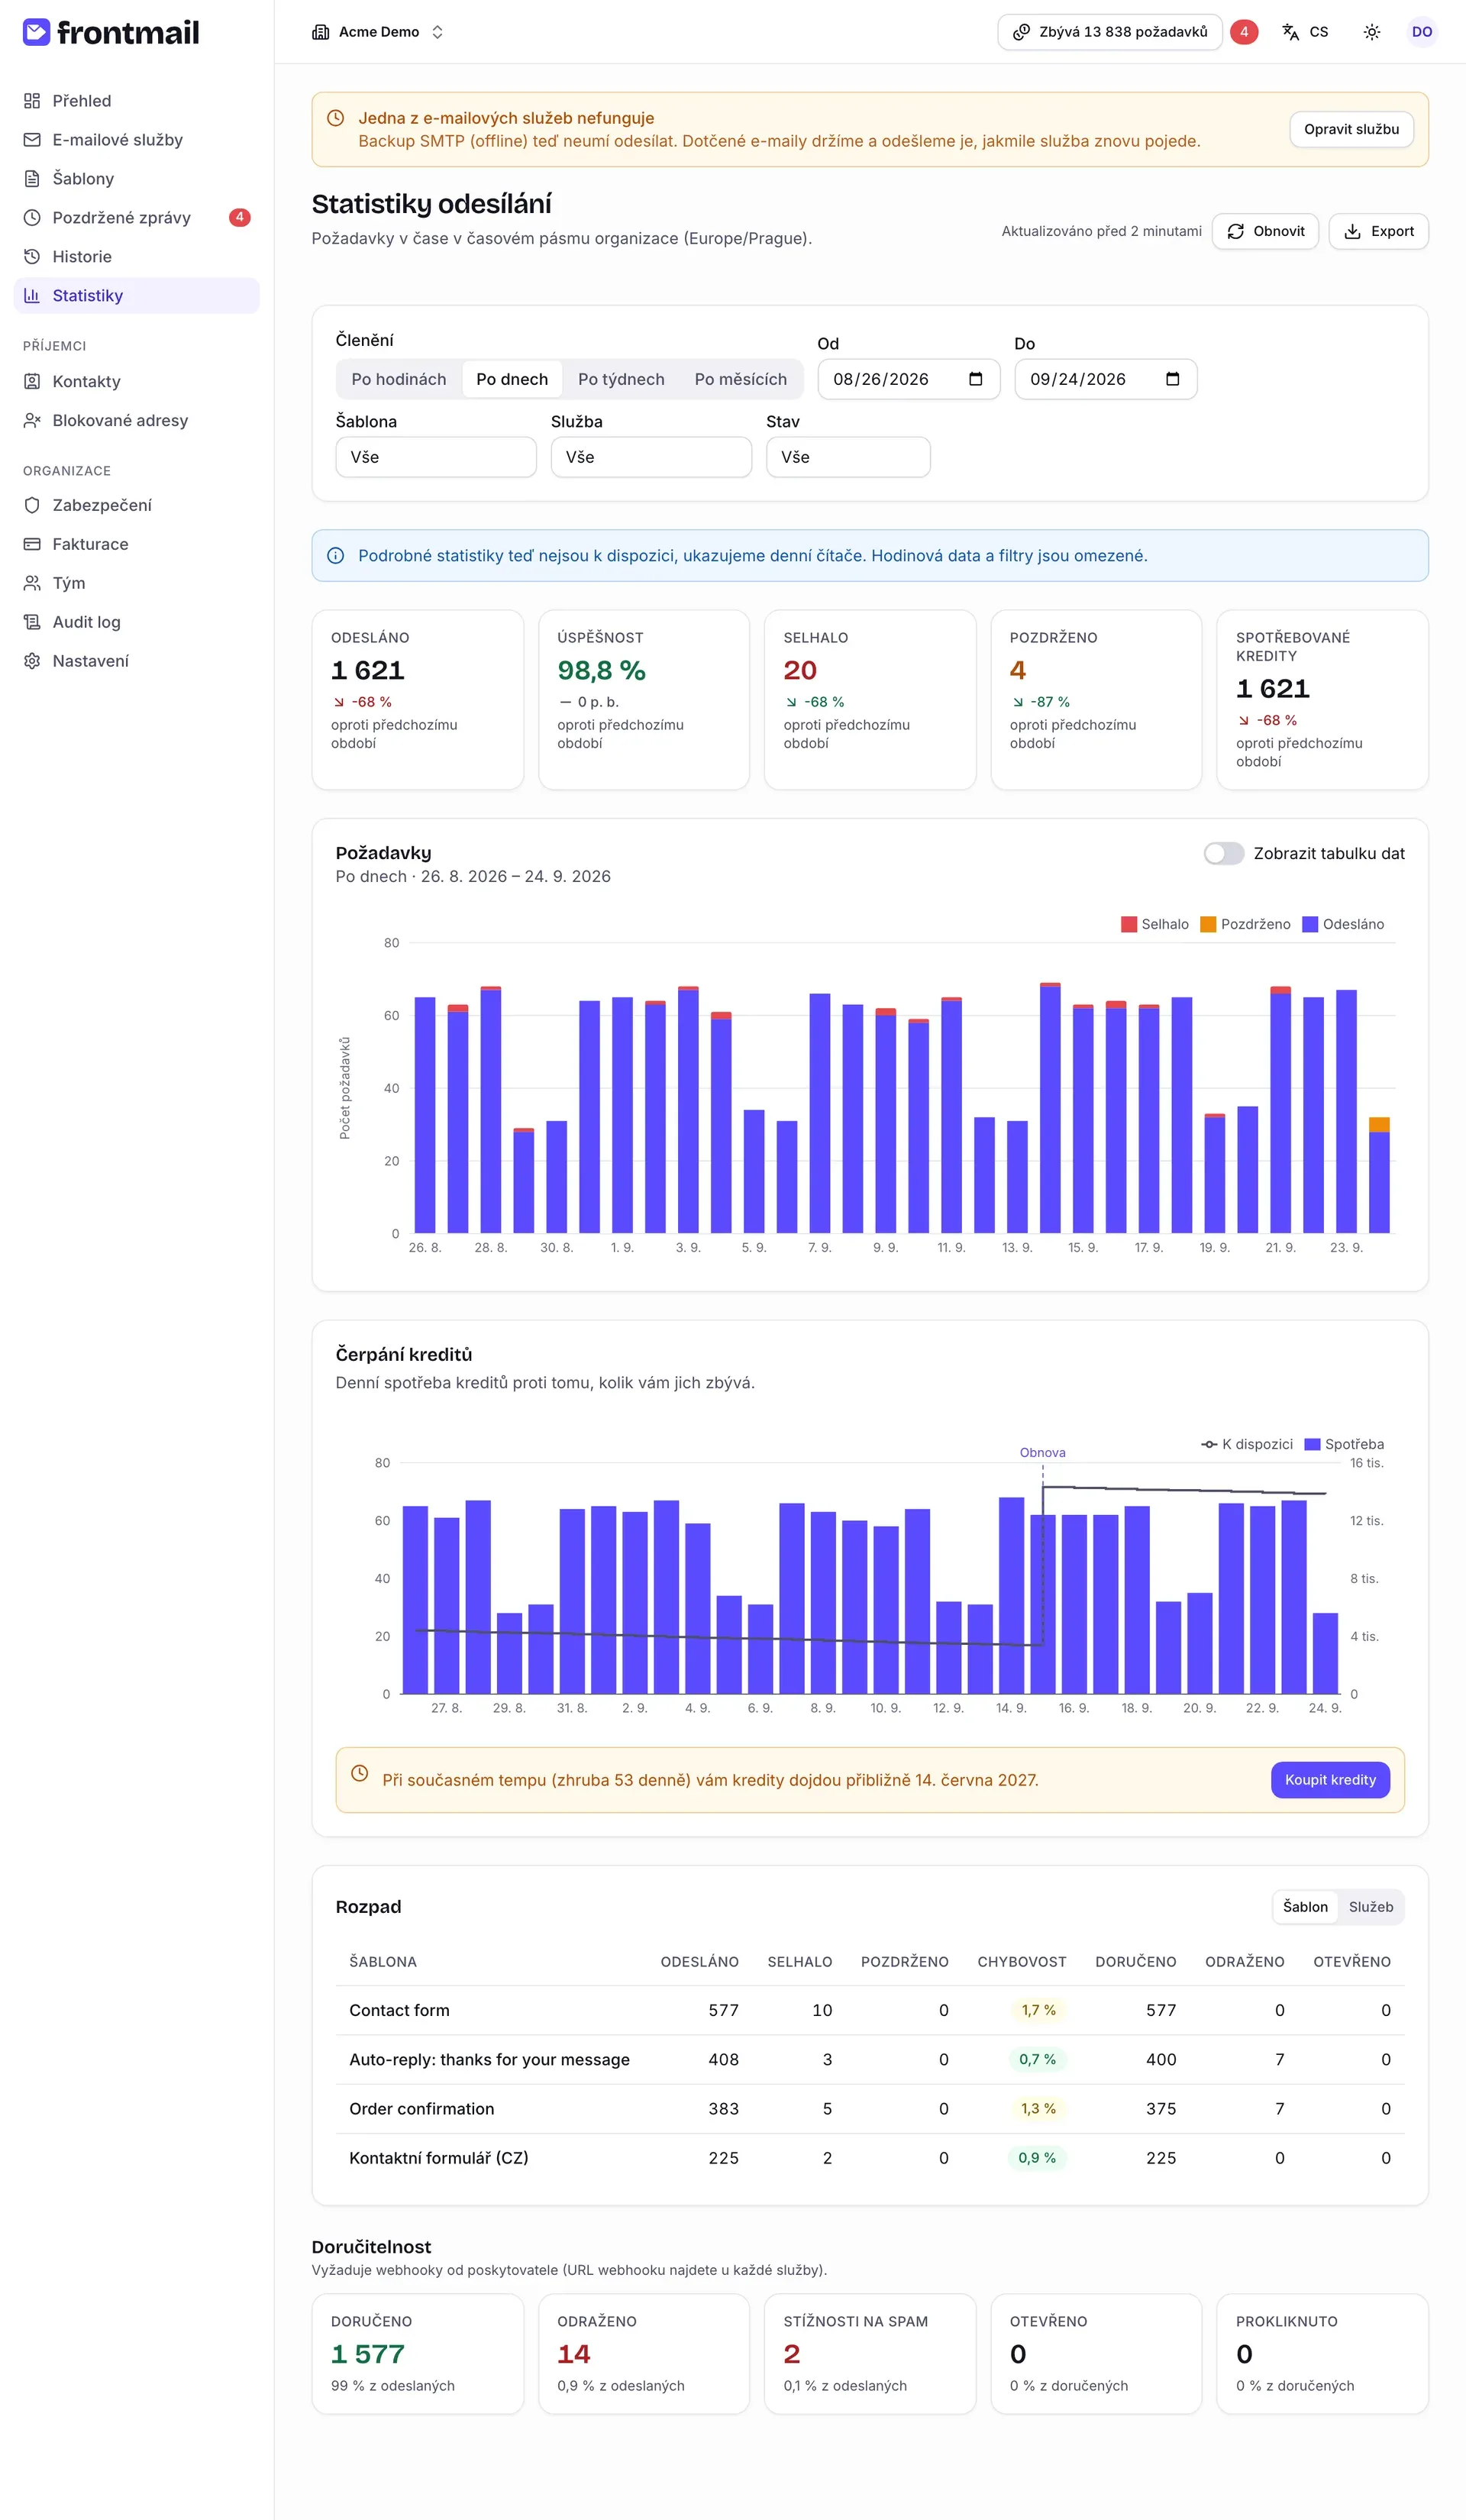Toggle Selhalo series in Požadavky legend
Screen dimensions: 1466x2520
(x=1155, y=925)
